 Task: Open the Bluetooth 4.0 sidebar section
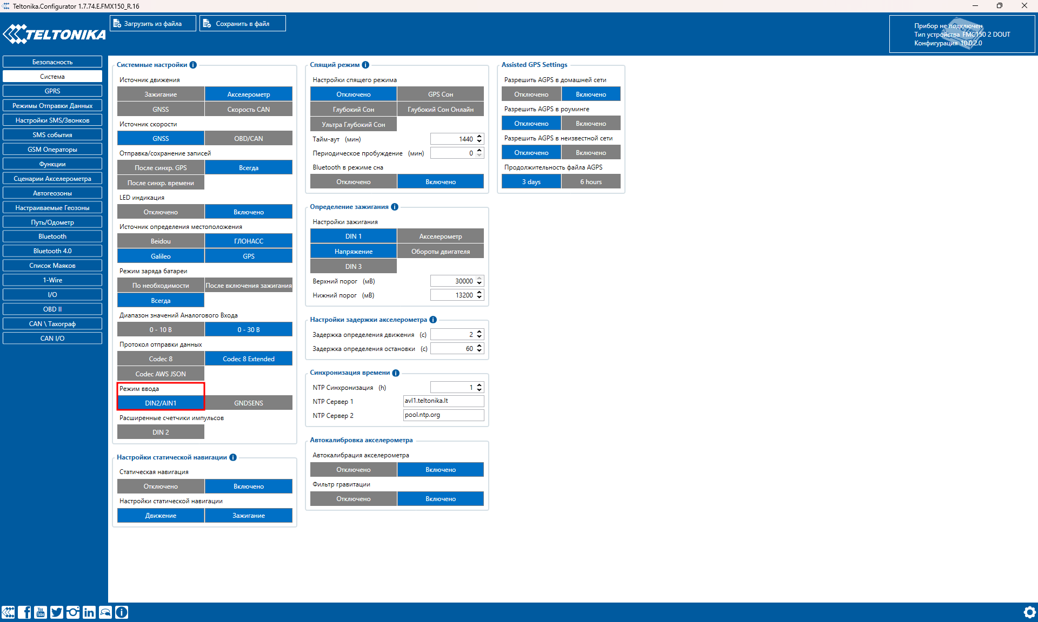point(52,251)
